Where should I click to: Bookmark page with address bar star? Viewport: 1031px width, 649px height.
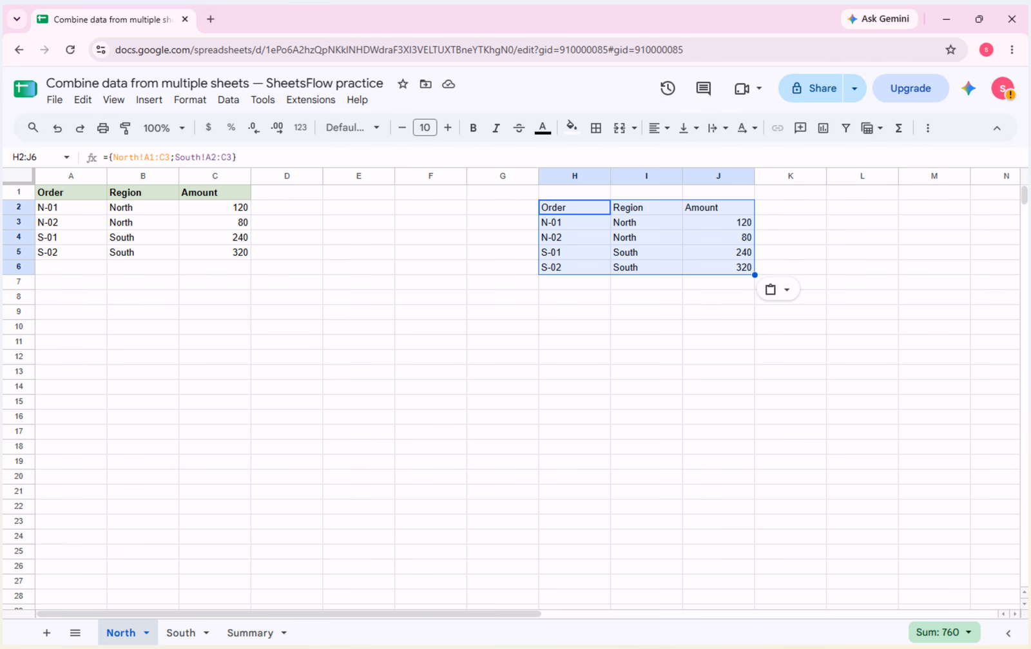[950, 50]
